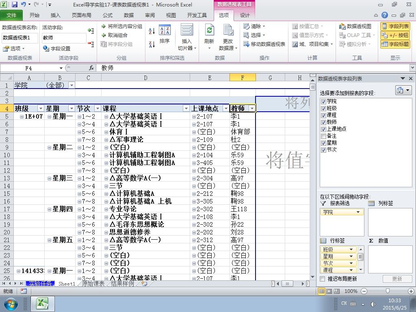Open 清除 clear menu
This screenshot has height=312, width=416.
click(x=254, y=26)
